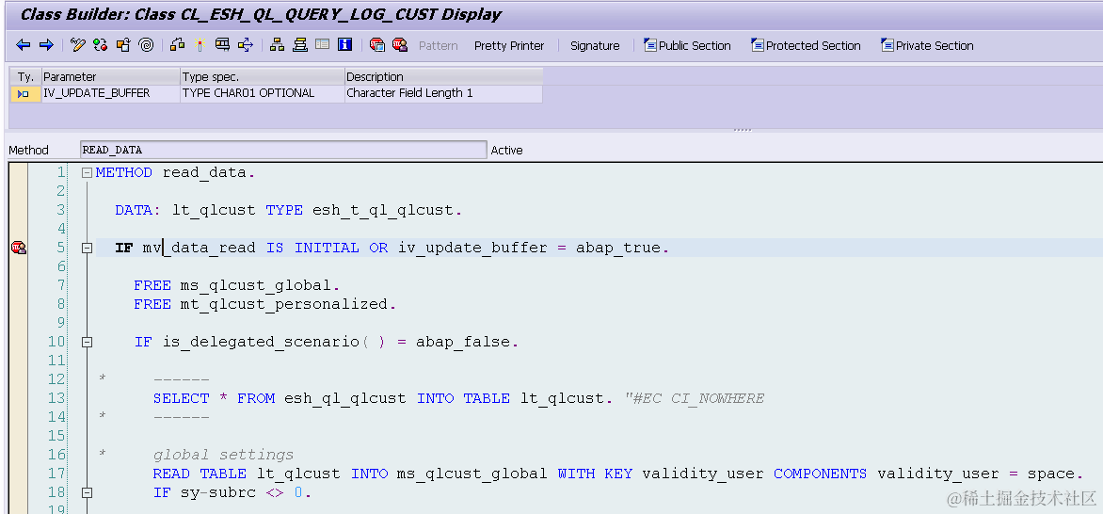Click line number 3 in the gutter
This screenshot has width=1103, height=514.
click(60, 210)
